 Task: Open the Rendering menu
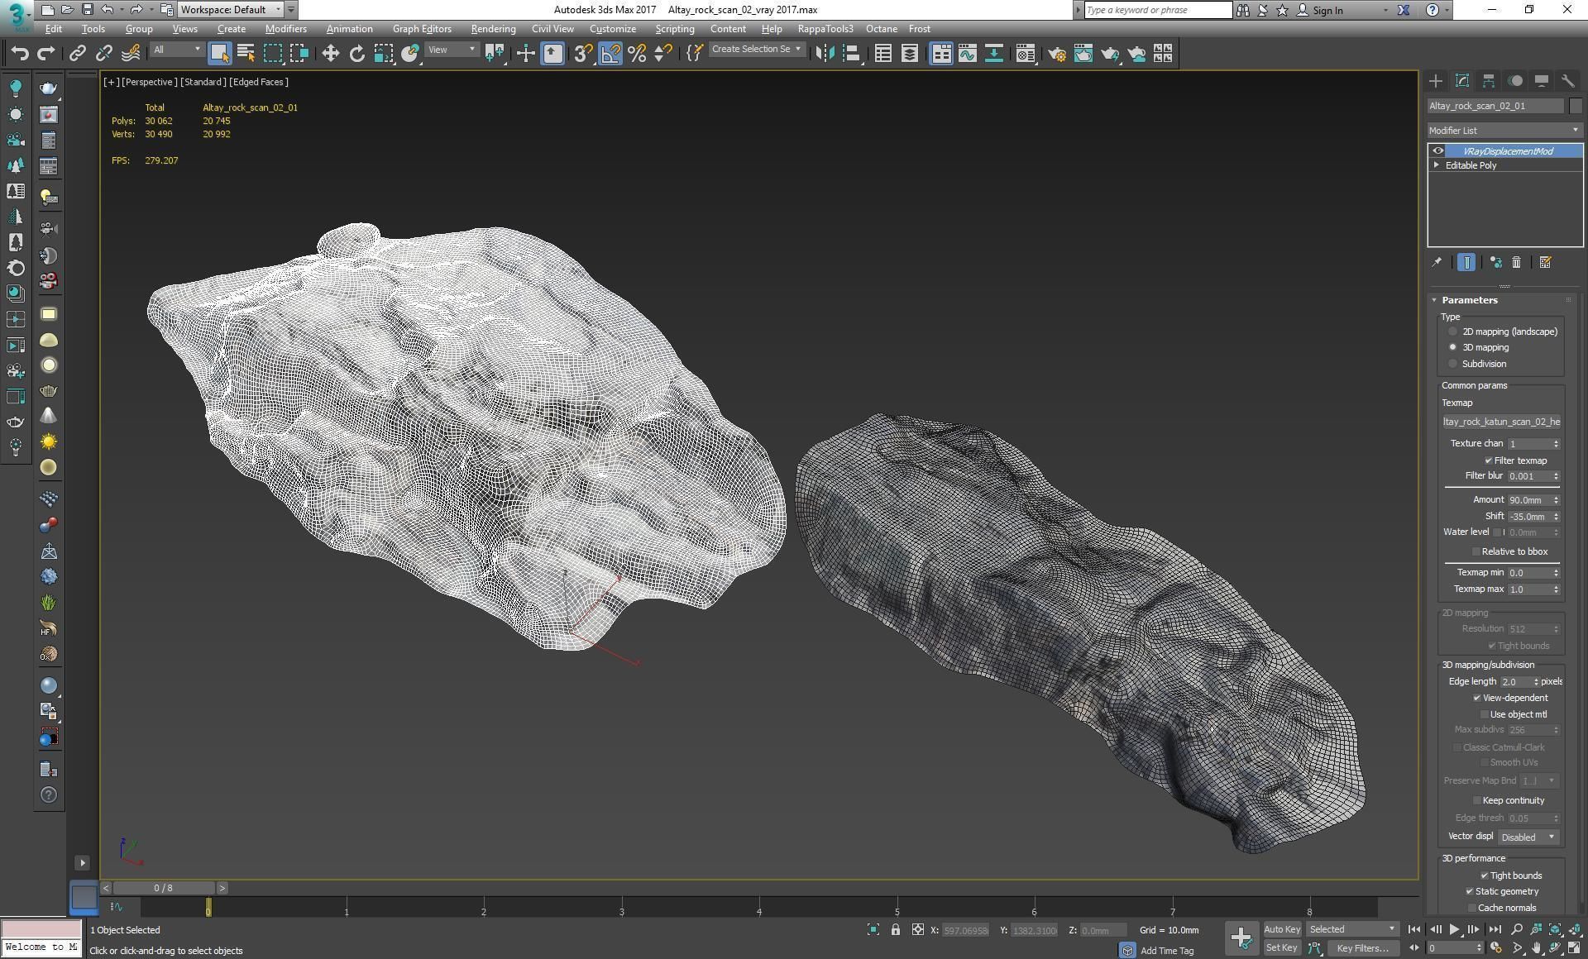(x=493, y=29)
